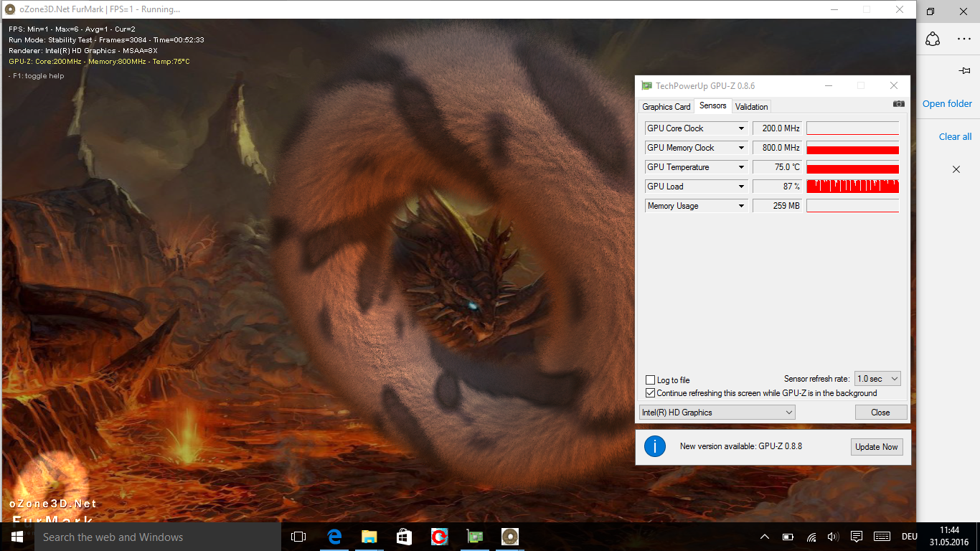The height and width of the screenshot is (551, 980).
Task: Open the Edge More (three dots) menu
Action: (964, 39)
